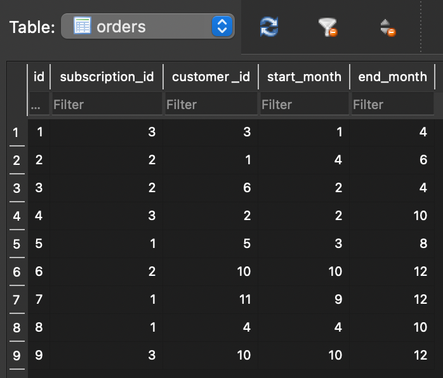Focus the customer_id Filter field
The width and height of the screenshot is (443, 378).
click(x=211, y=104)
